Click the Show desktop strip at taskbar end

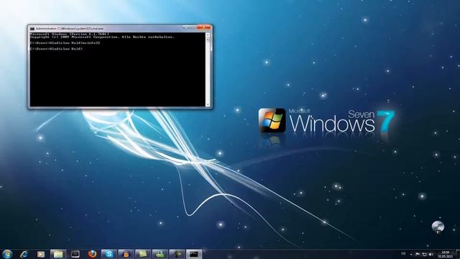458,254
